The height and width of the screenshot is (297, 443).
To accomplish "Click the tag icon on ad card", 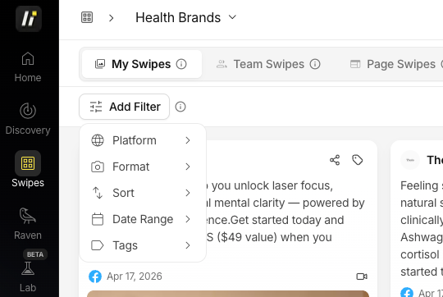I will click(x=358, y=160).
